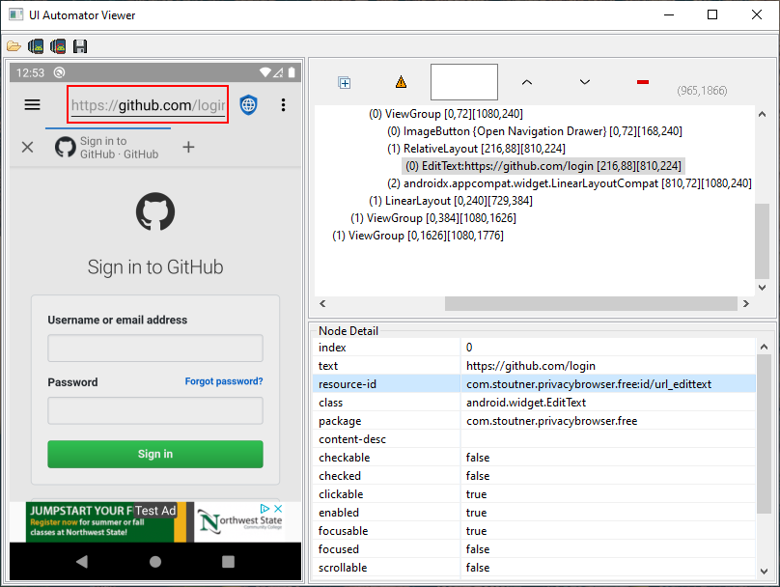The image size is (780, 587).
Task: Click the tree vertical scrollbar thumb
Action: pos(762,241)
